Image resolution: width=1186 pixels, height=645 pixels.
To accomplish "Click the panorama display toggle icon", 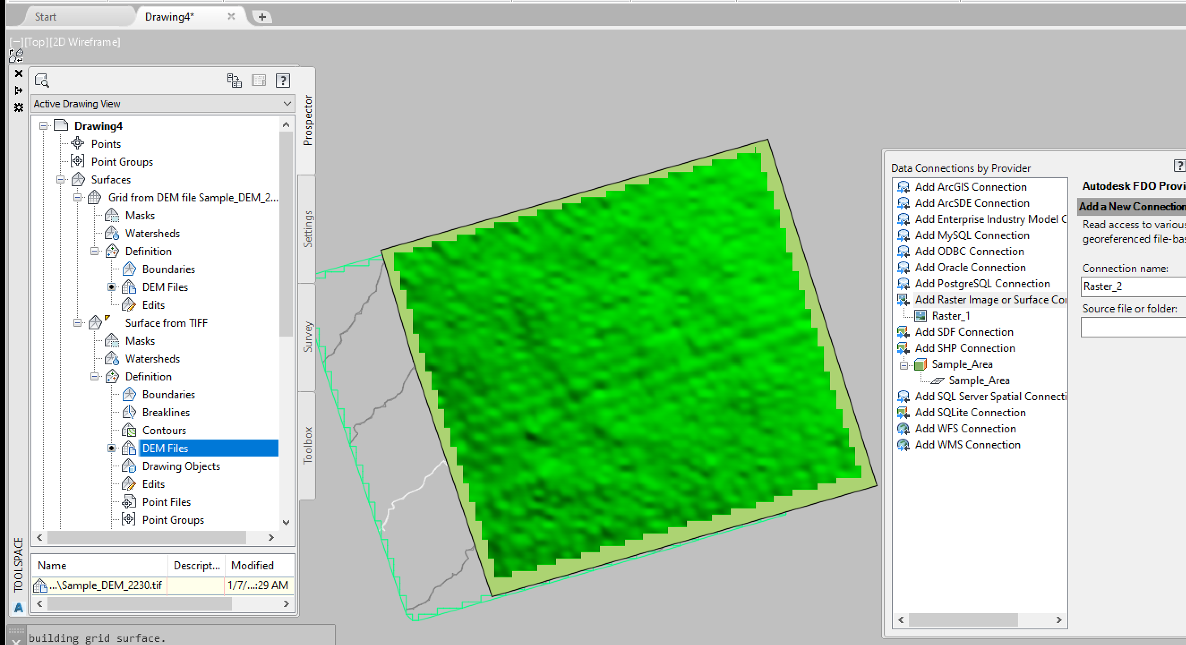I will click(x=259, y=81).
